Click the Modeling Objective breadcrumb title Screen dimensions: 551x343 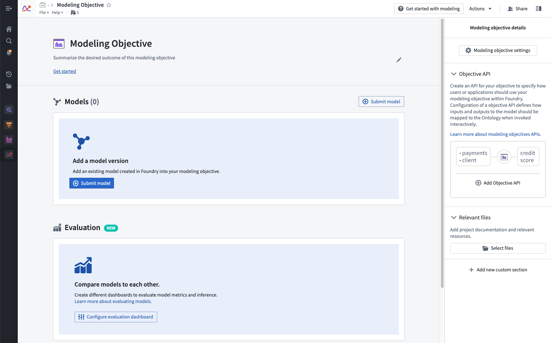click(80, 5)
